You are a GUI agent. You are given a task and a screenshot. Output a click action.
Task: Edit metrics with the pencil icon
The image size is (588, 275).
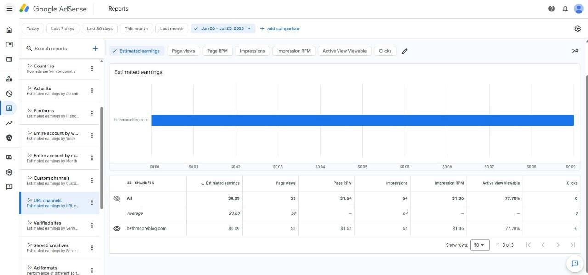click(405, 51)
